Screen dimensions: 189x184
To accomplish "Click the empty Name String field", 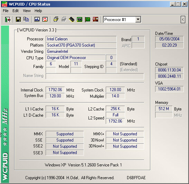I will click(95, 76).
